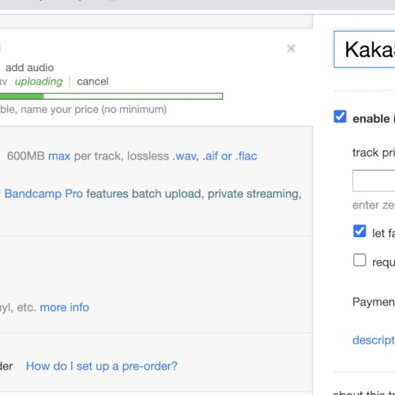Screen dimensions: 395x395
Task: Open How do I set up a pre-order?
Action: [x=102, y=366]
